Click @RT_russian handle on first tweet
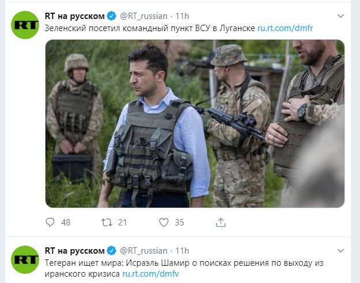 click(x=143, y=16)
